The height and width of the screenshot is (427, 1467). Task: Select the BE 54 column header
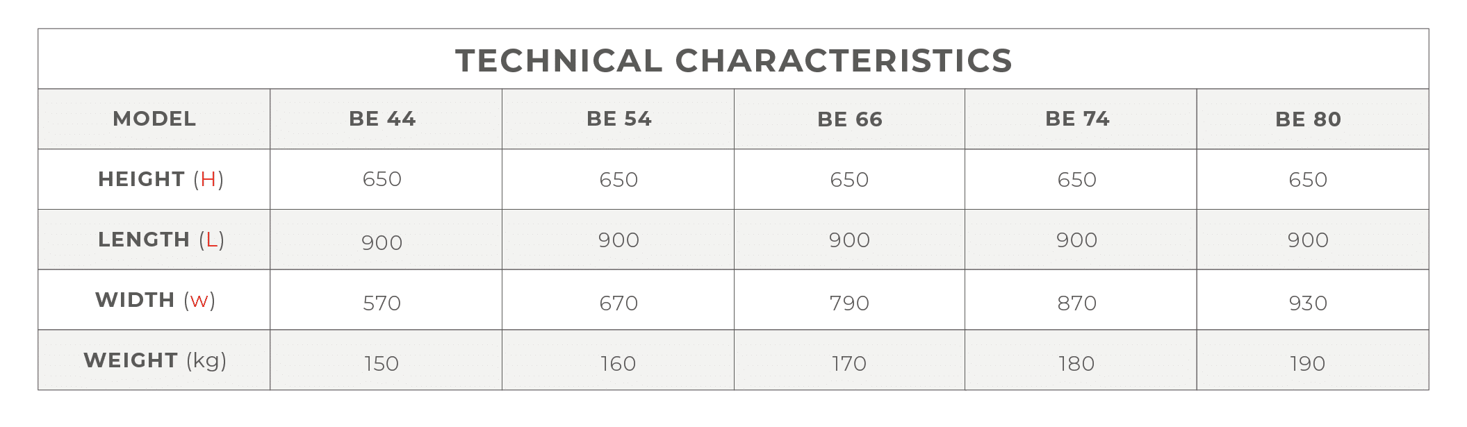tap(618, 119)
